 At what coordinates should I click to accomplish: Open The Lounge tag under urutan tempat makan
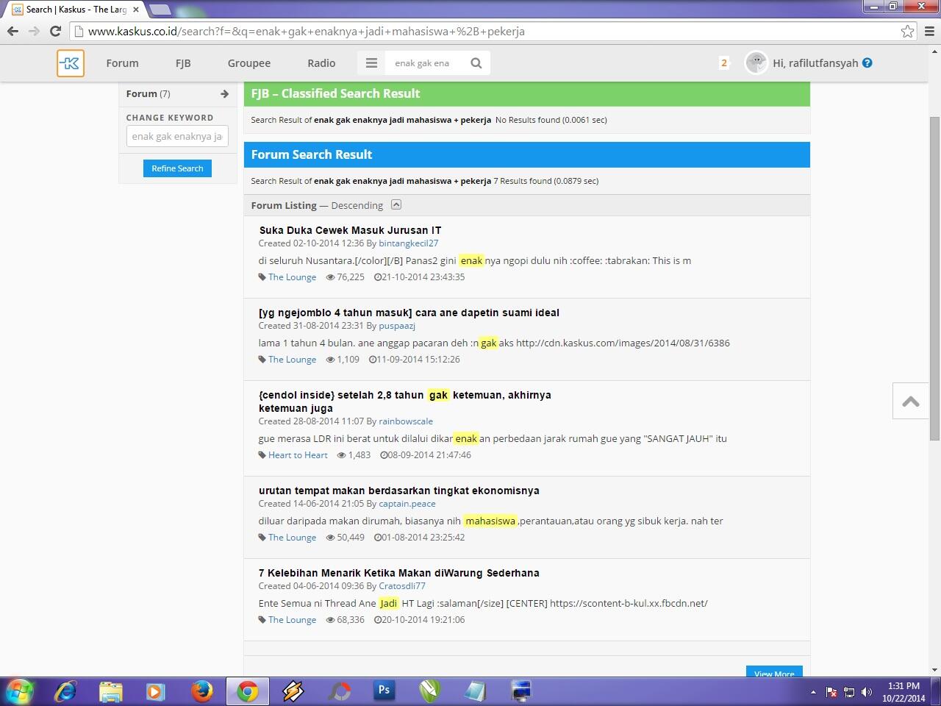[x=292, y=538]
